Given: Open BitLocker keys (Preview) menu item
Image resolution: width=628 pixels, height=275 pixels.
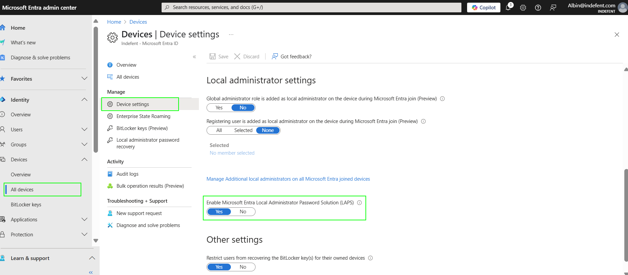Looking at the screenshot, I should coord(142,128).
